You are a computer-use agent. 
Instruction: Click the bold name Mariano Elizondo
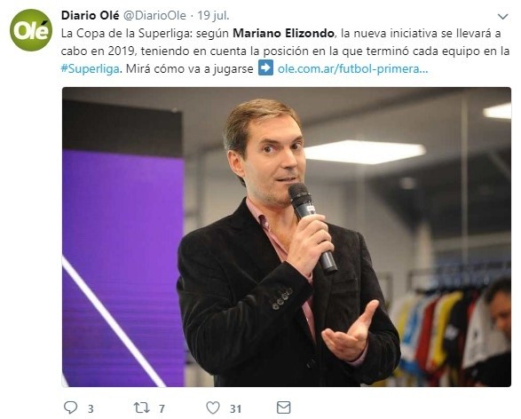283,33
